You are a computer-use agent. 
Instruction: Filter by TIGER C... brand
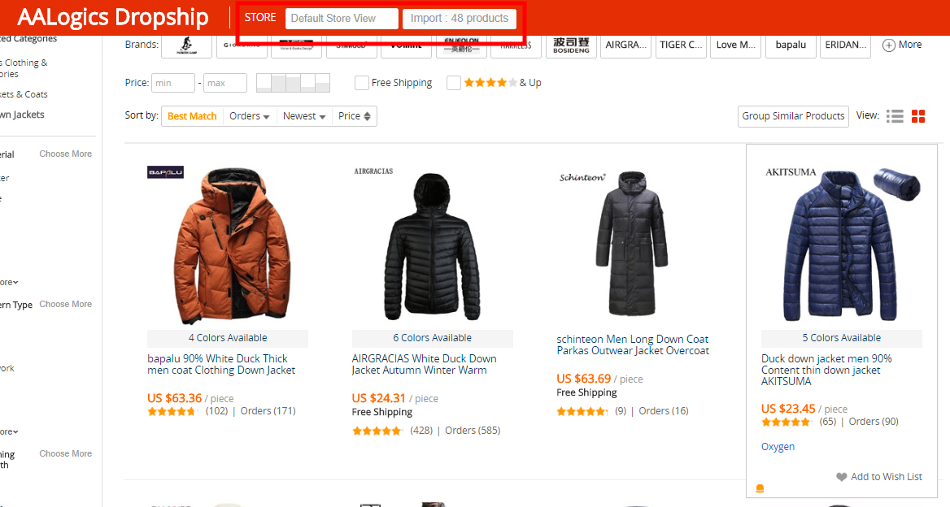tap(681, 46)
